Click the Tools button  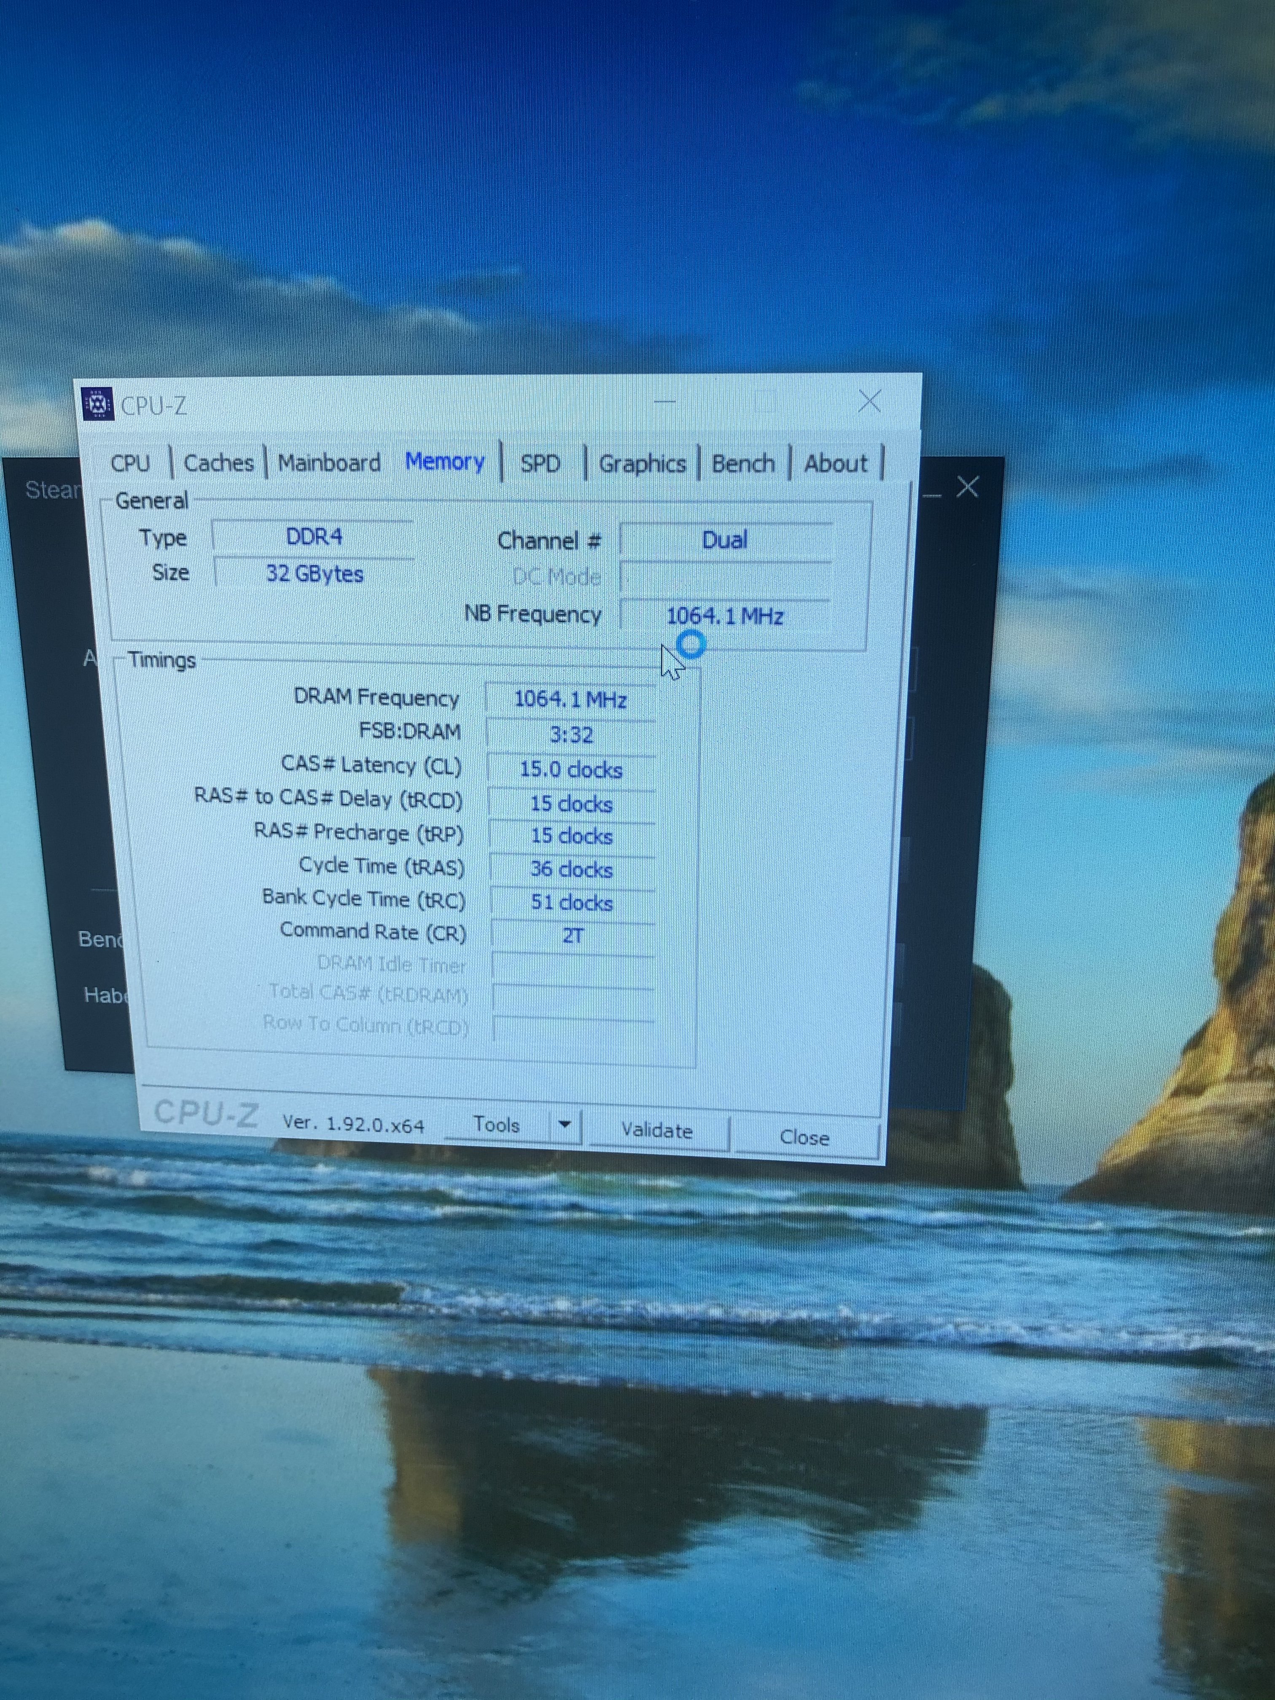pos(497,1125)
